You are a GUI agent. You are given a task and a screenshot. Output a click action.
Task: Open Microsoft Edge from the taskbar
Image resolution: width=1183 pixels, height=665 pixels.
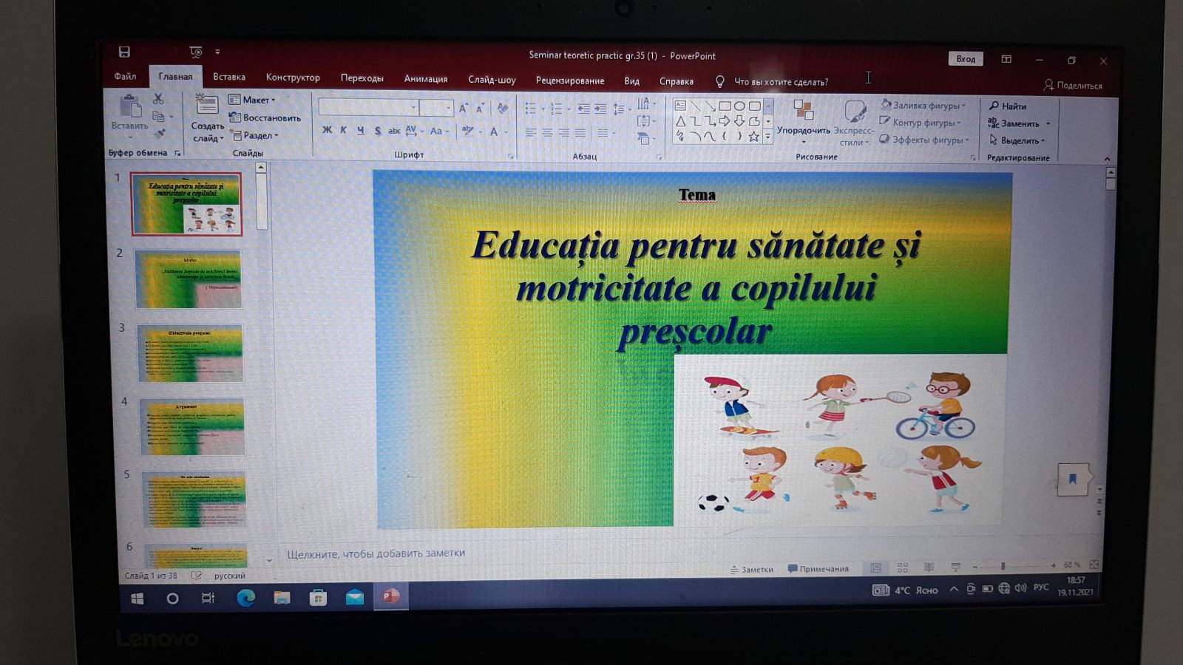[x=245, y=598]
